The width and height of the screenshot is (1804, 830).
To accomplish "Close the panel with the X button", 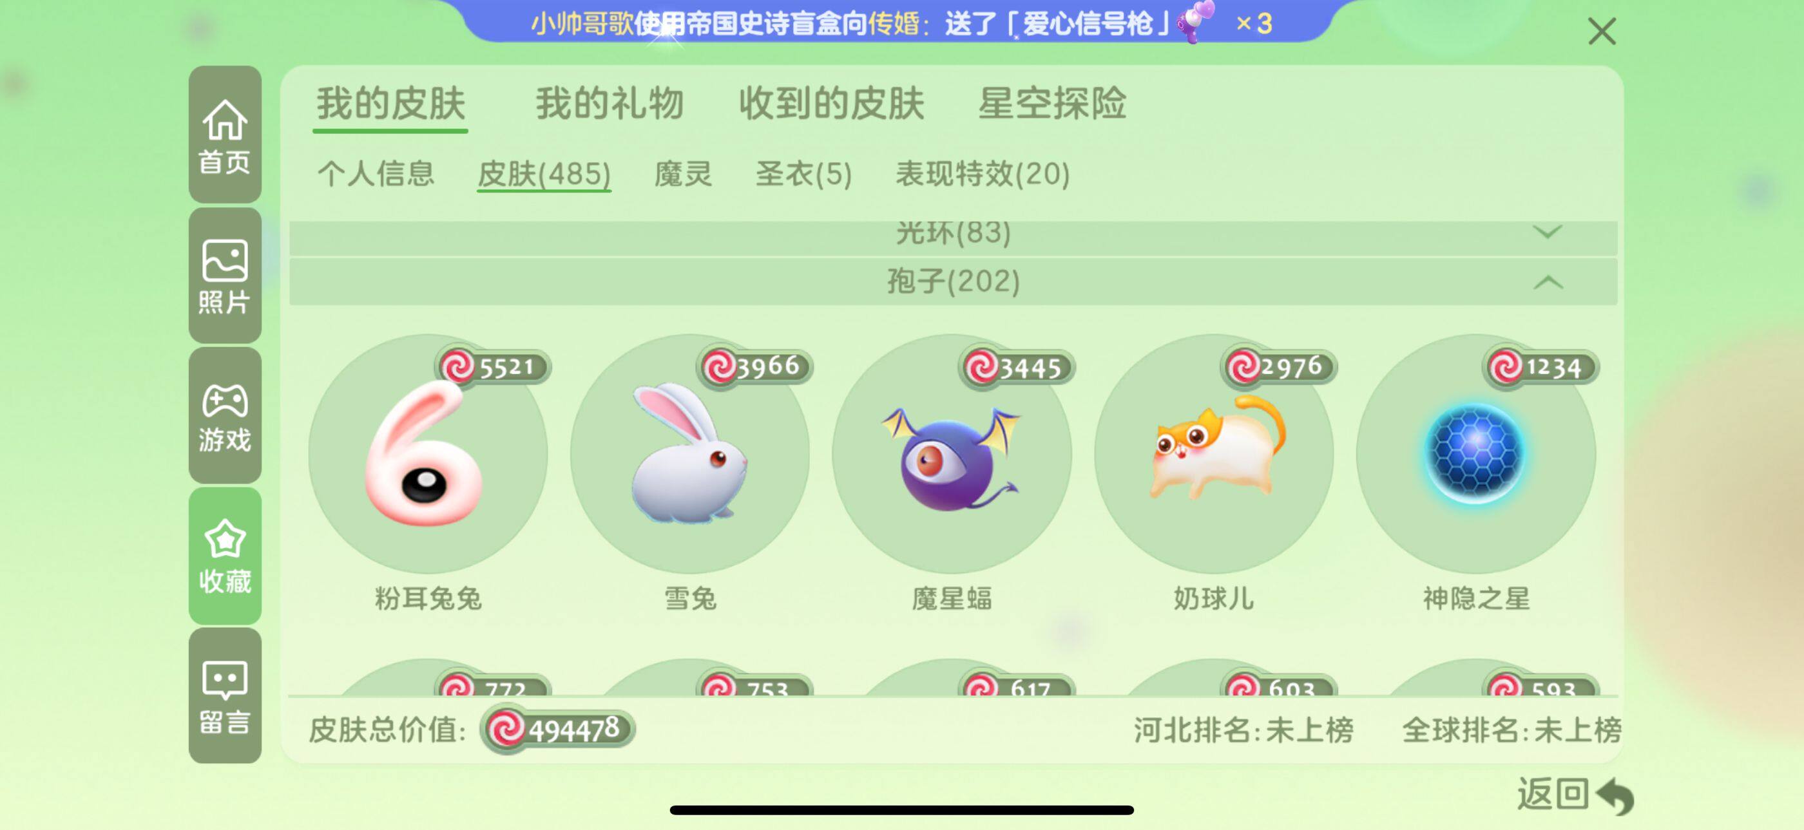I will coord(1602,32).
